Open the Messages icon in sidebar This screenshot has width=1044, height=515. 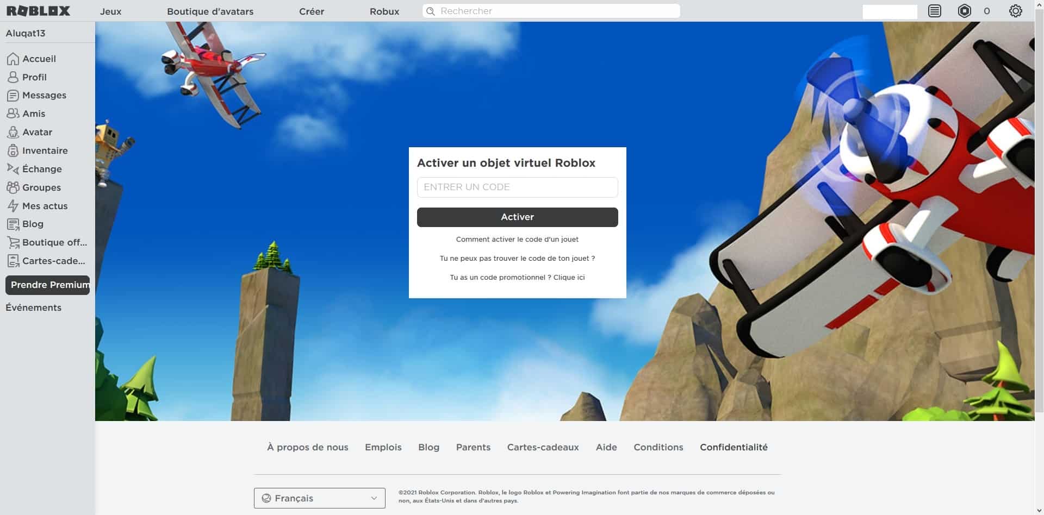coord(13,96)
